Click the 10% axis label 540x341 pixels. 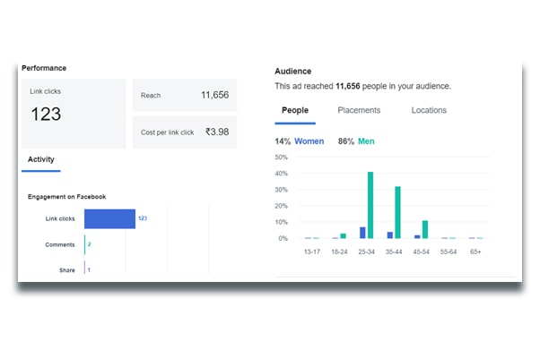pos(281,222)
